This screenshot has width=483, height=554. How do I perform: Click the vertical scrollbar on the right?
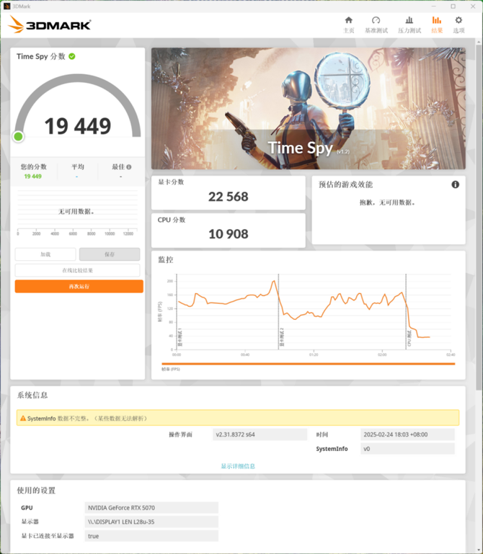tap(479, 219)
